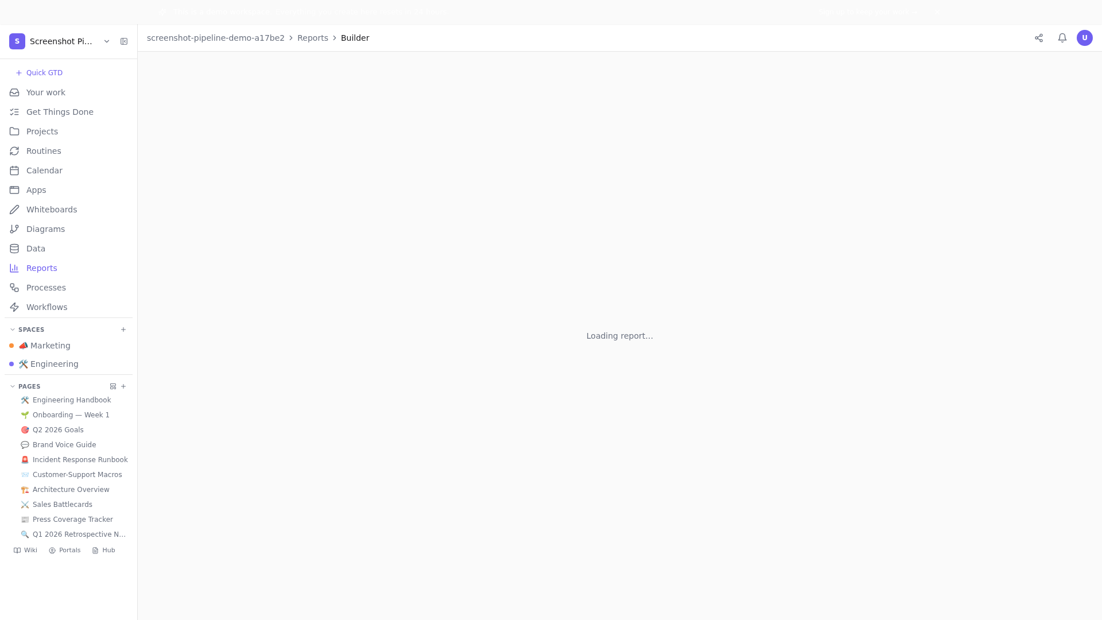This screenshot has height=620, width=1102.
Task: Open the Calendar view
Action: pos(68,170)
